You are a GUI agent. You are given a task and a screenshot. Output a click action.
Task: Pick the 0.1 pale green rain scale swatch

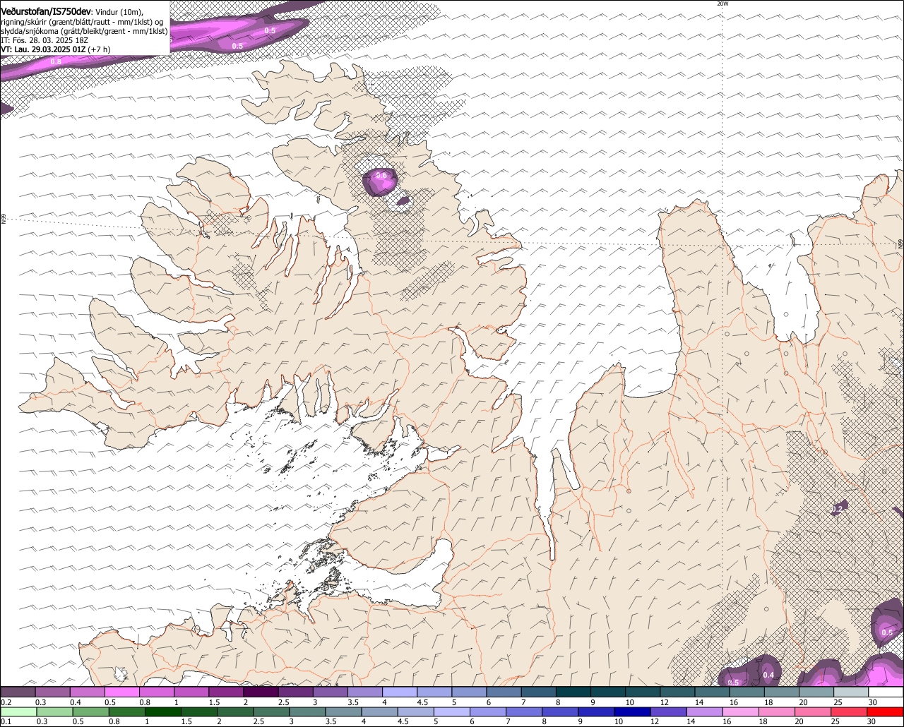[19, 712]
